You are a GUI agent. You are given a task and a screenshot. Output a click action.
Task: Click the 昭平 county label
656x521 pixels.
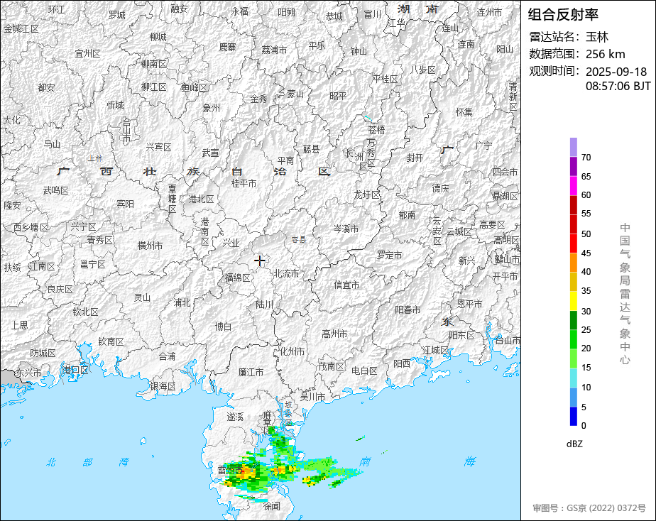tap(338, 96)
